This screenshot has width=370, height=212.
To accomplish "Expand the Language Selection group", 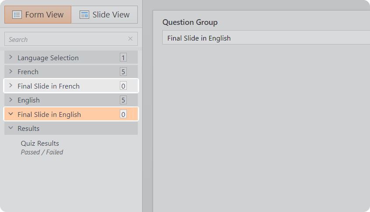I will tap(11, 58).
